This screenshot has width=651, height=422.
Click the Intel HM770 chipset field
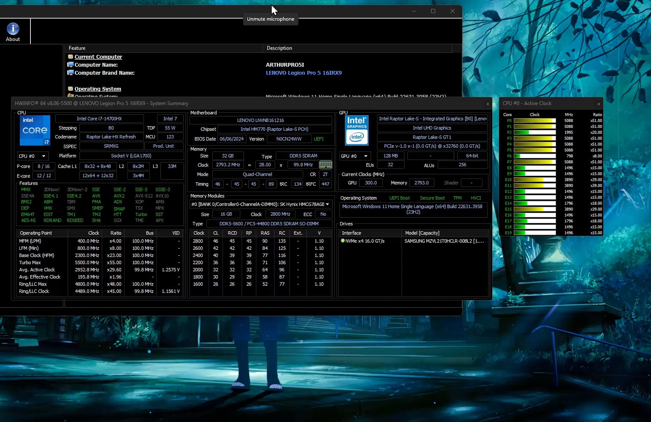274,129
